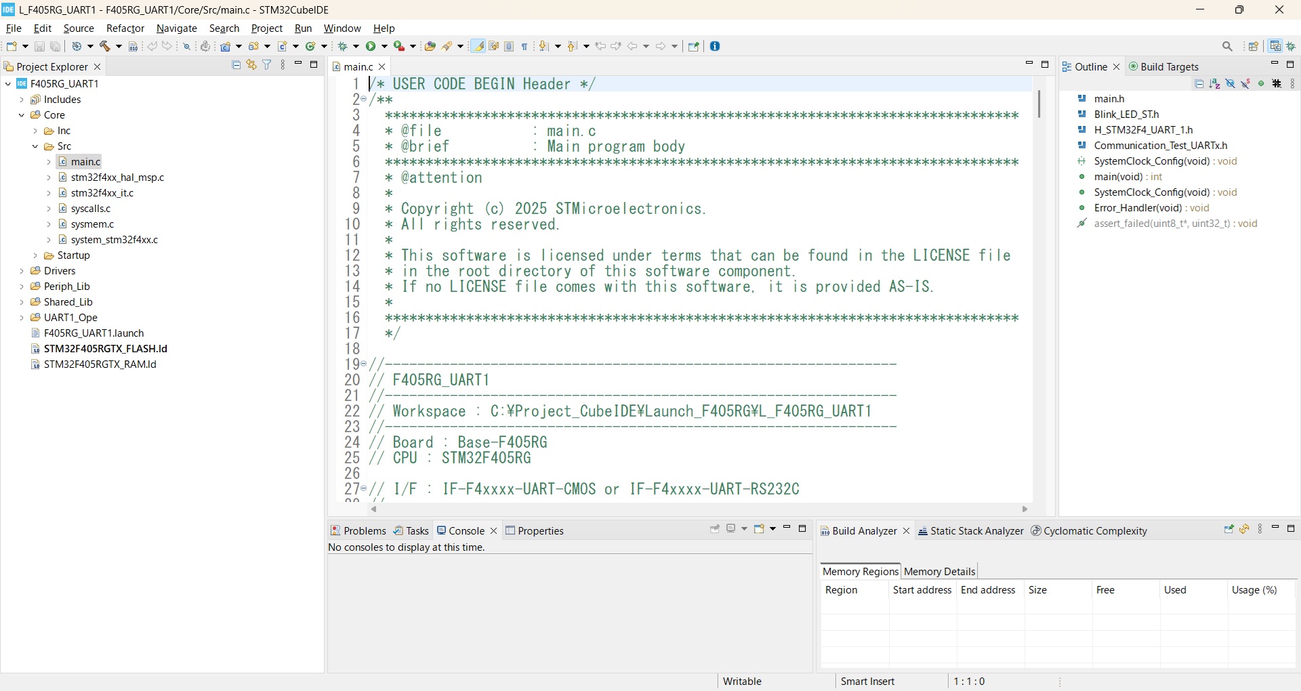Open the Project menu
The width and height of the screenshot is (1301, 691).
(x=267, y=28)
